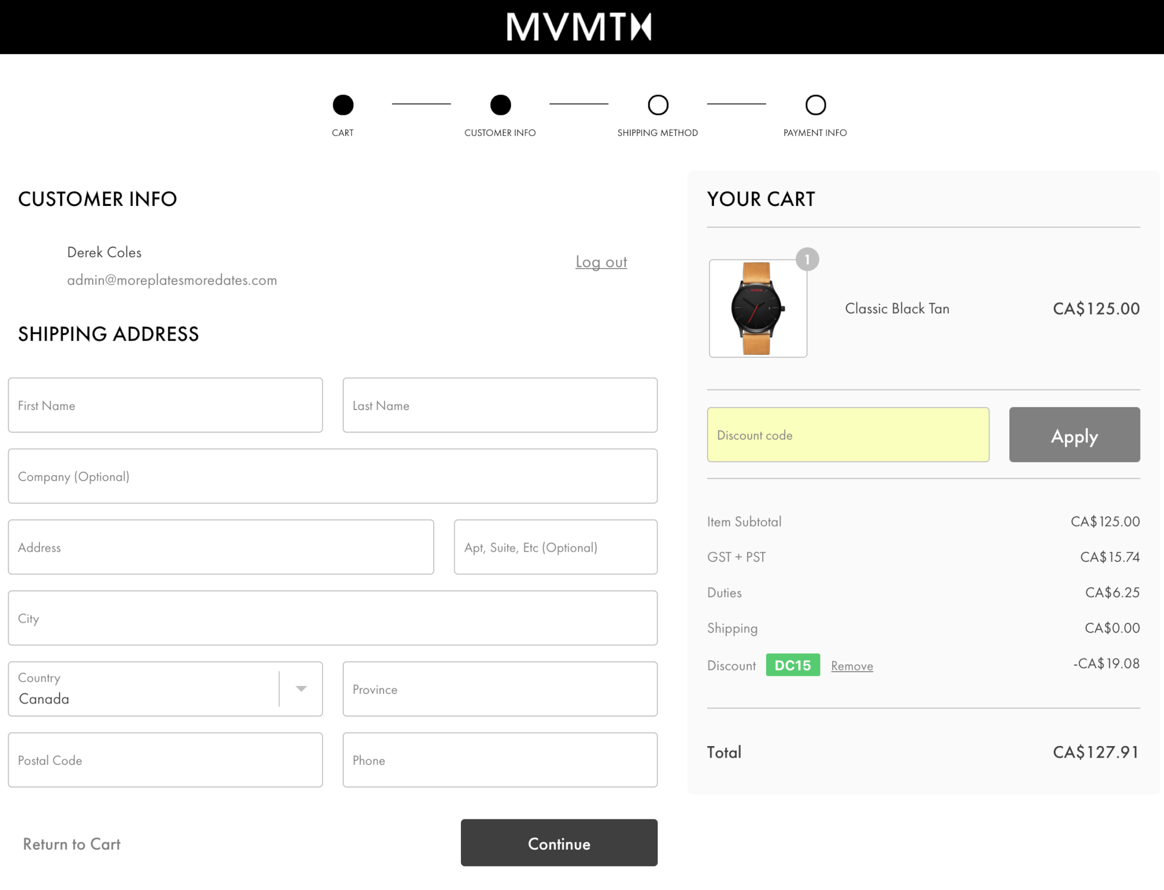This screenshot has width=1164, height=890.
Task: Click the PAYMENT INFO step label
Action: click(x=815, y=133)
